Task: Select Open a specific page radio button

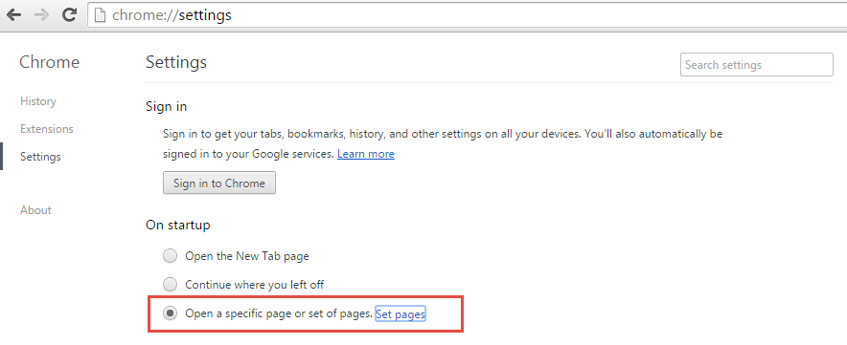Action: [x=171, y=313]
